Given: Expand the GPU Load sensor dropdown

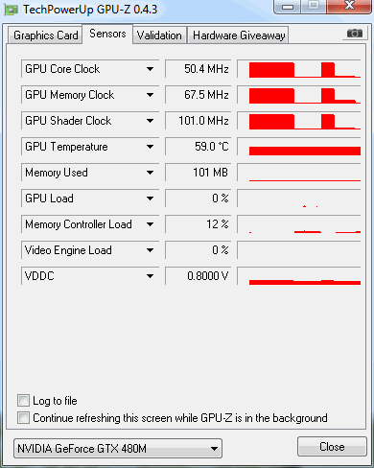Looking at the screenshot, I should [x=150, y=199].
